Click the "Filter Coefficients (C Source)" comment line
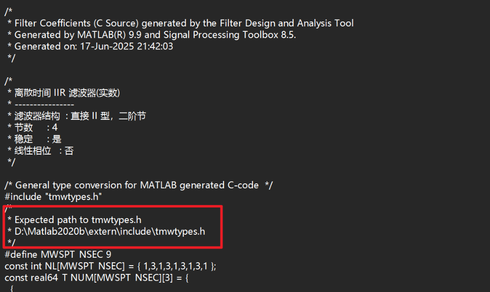The height and width of the screenshot is (292, 490). (x=184, y=23)
